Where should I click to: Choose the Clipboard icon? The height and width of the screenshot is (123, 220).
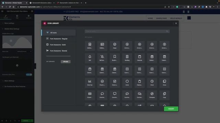coord(140,83)
